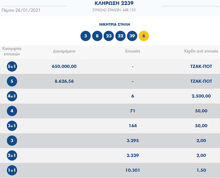
Task: Select the winning number ball 23
Action: point(109,36)
